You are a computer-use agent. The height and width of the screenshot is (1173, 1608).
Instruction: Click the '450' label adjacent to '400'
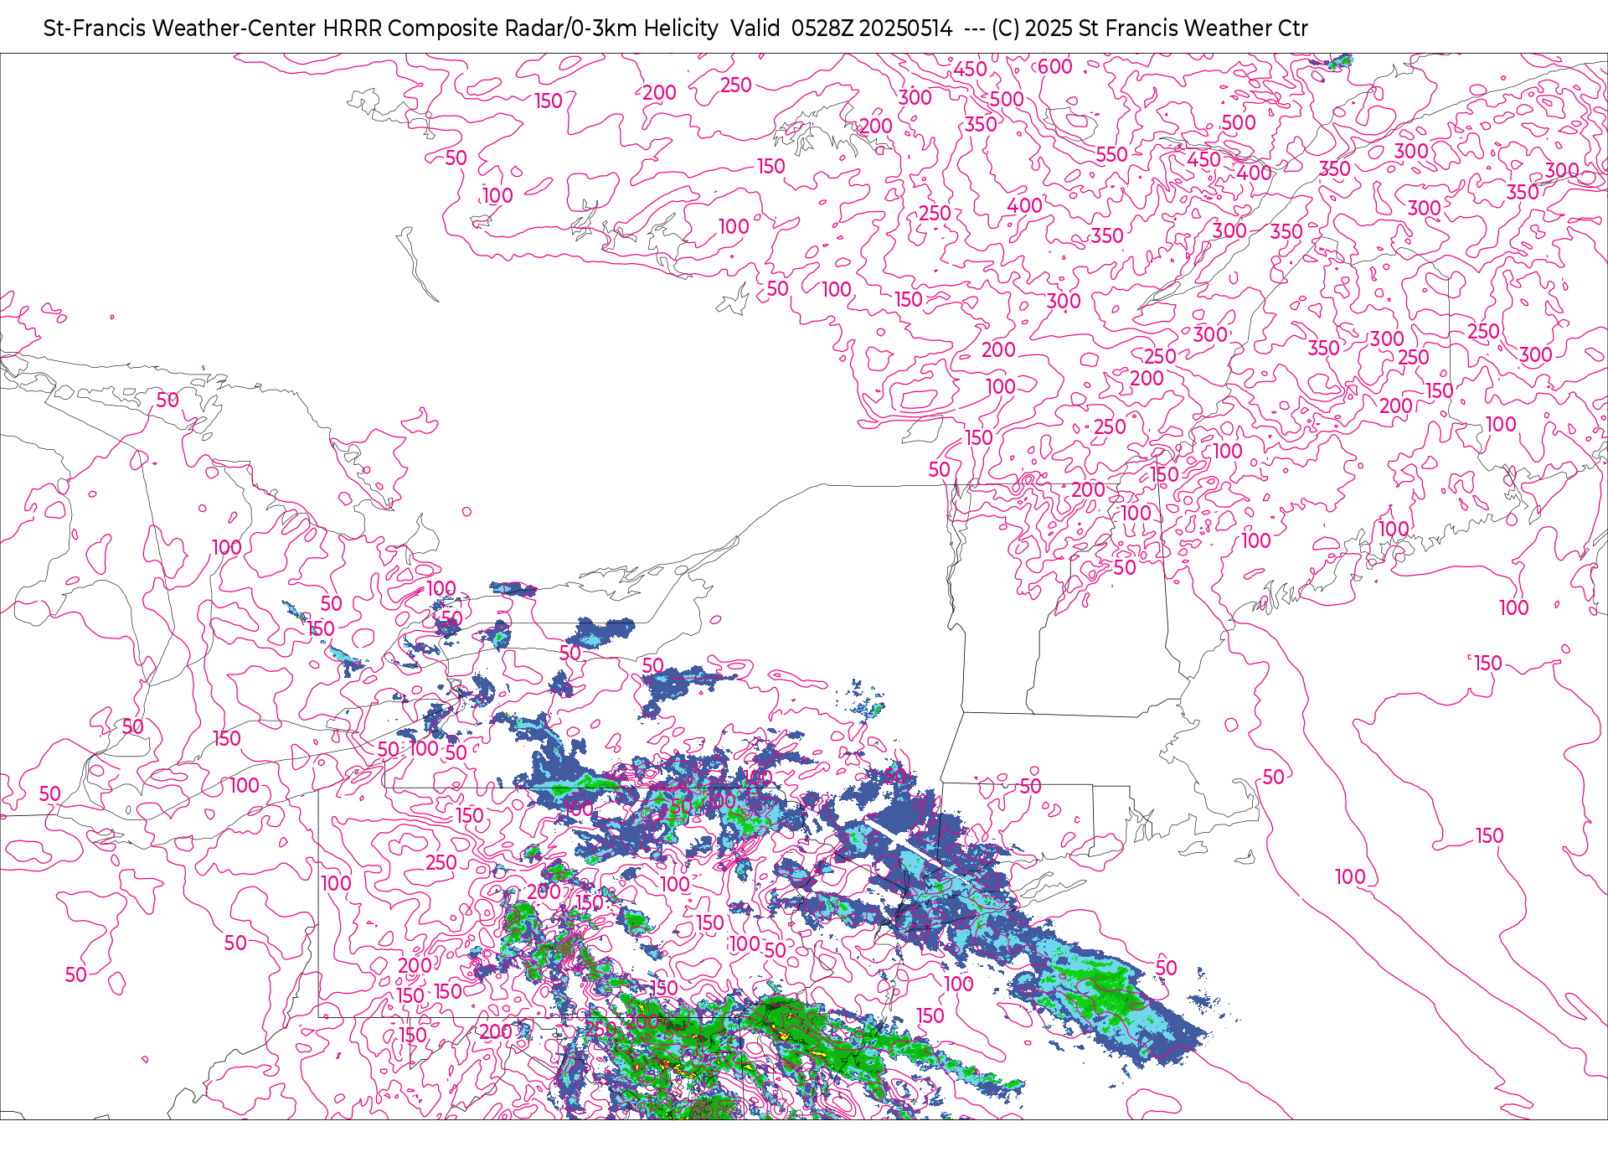click(x=1204, y=159)
